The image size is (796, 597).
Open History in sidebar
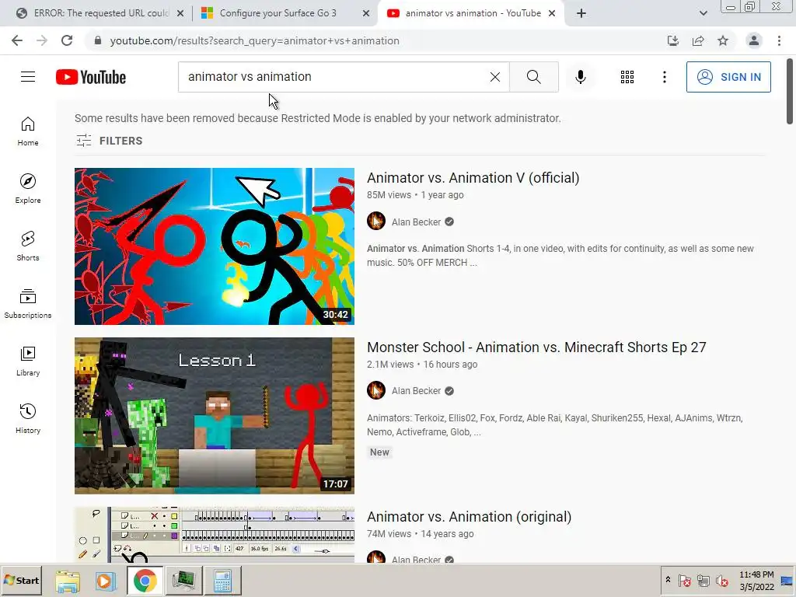[28, 419]
